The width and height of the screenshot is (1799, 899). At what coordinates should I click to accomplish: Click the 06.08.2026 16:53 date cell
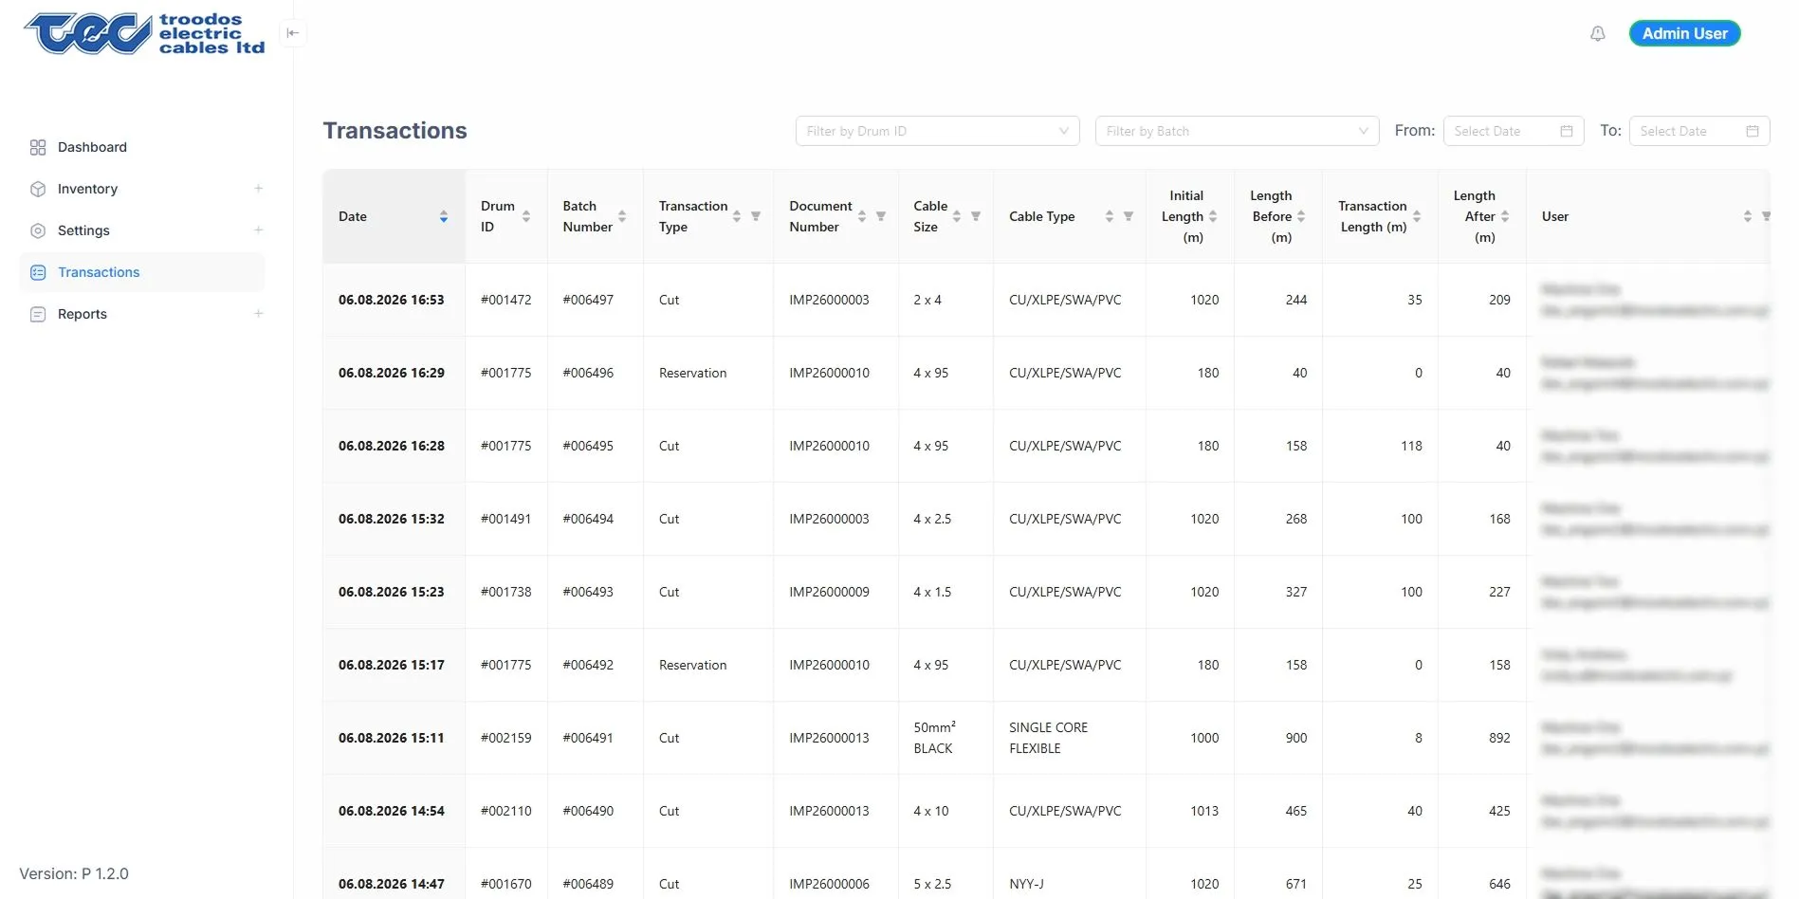pos(392,300)
